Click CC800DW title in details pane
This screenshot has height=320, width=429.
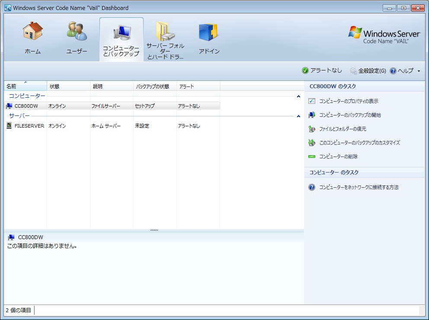[30, 237]
